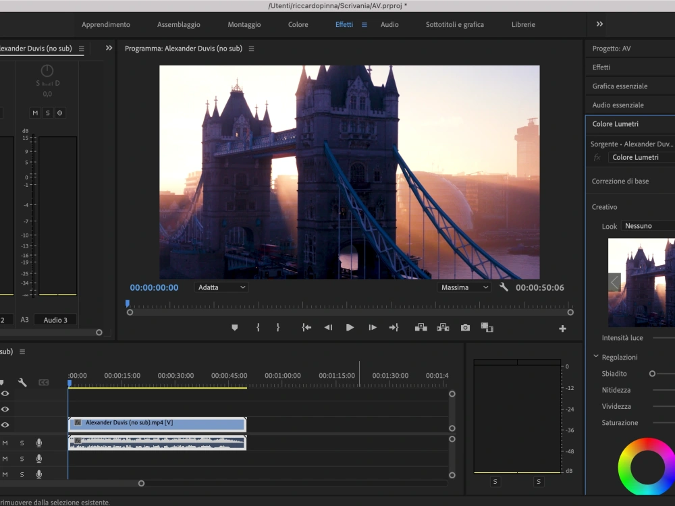
Task: Switch to Sottotitoli e grafica workspace
Action: point(454,24)
